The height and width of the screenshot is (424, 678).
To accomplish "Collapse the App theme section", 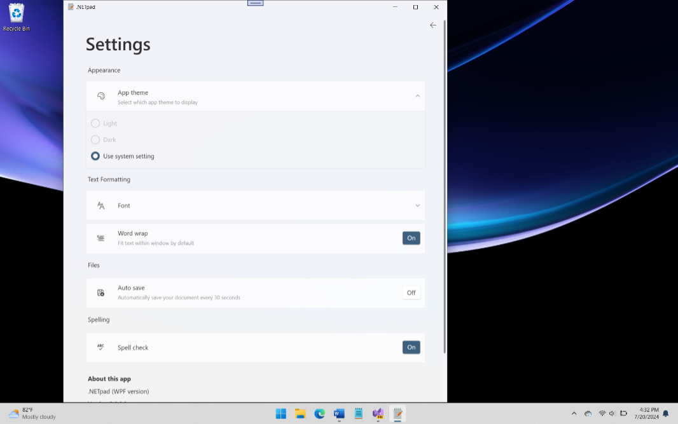I will tap(417, 96).
